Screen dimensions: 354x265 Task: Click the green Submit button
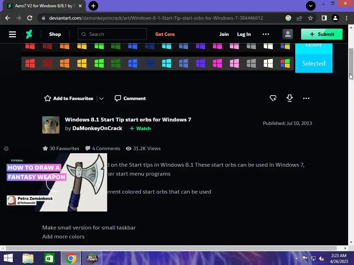tap(322, 34)
